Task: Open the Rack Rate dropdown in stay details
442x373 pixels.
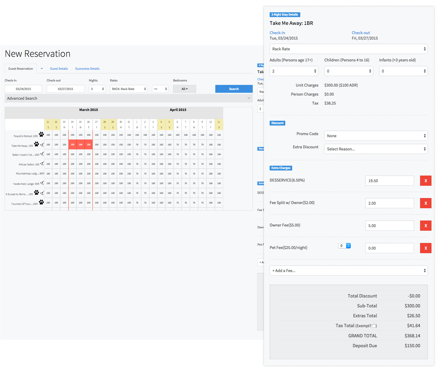Action: (x=349, y=49)
